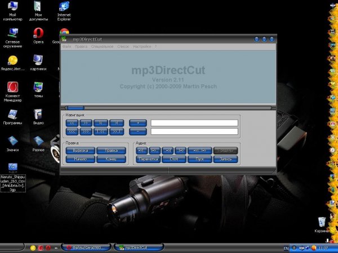This screenshot has width=338, height=253.
Task: Click the second audio preview button |»..
Action: [x=154, y=151]
